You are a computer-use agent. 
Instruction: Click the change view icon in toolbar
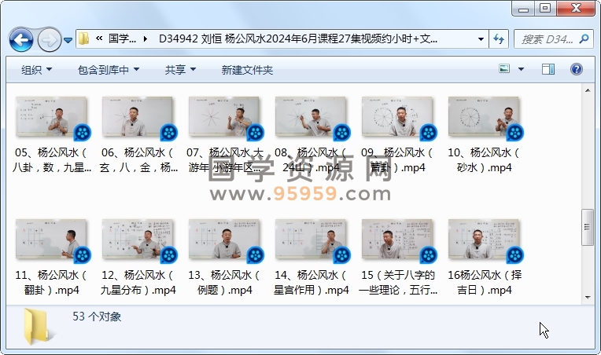505,70
